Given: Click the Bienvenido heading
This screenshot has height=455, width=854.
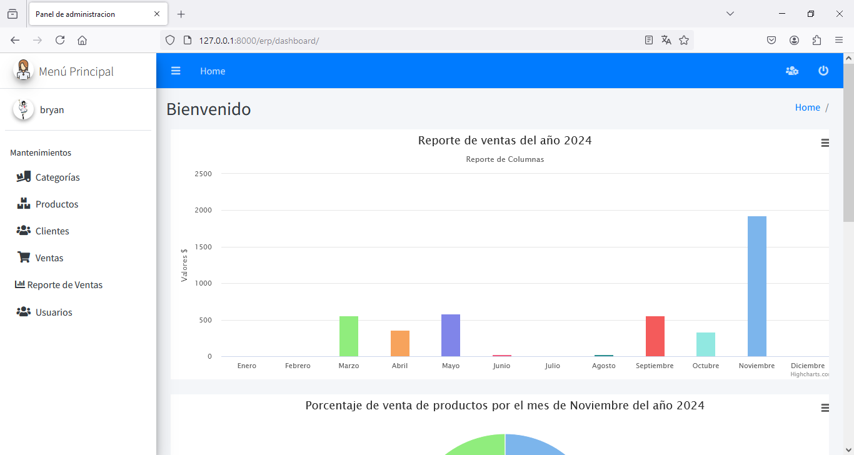Looking at the screenshot, I should tap(209, 109).
